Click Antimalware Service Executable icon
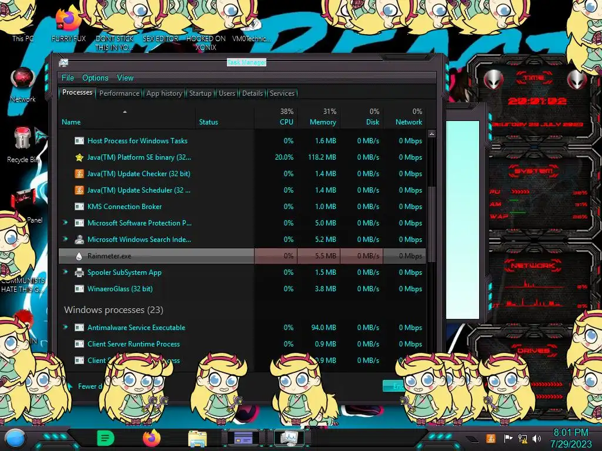This screenshot has width=602, height=451. click(79, 328)
